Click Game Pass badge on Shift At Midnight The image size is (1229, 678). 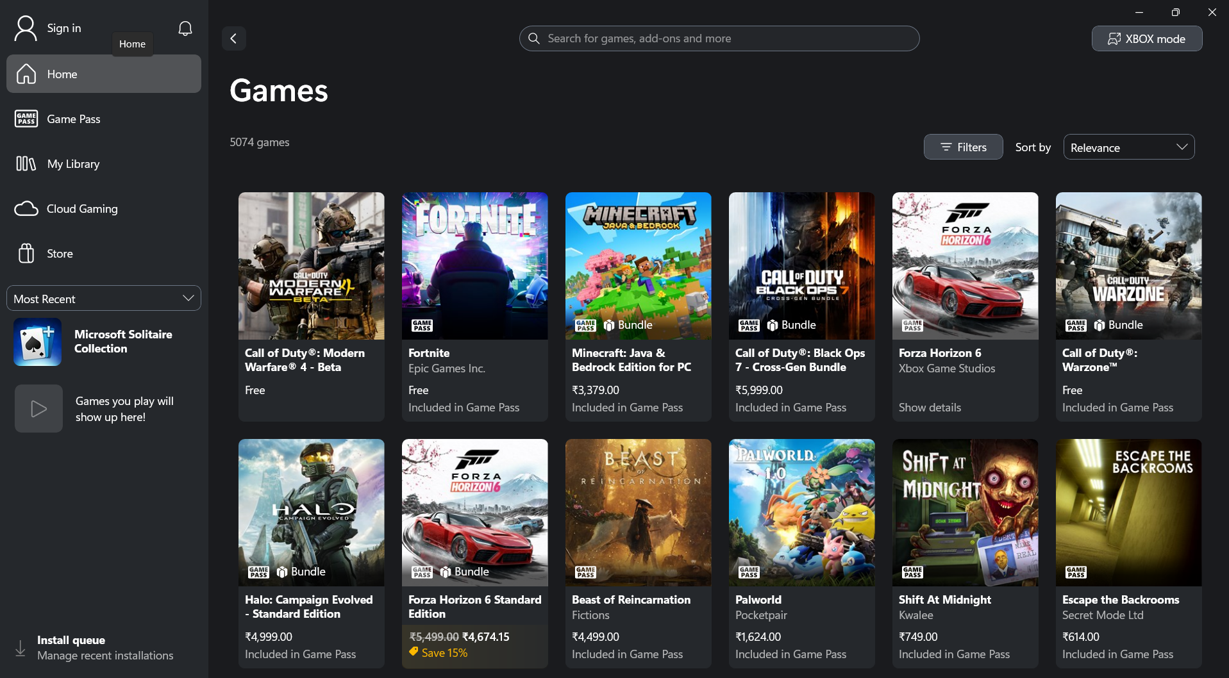[x=912, y=572]
